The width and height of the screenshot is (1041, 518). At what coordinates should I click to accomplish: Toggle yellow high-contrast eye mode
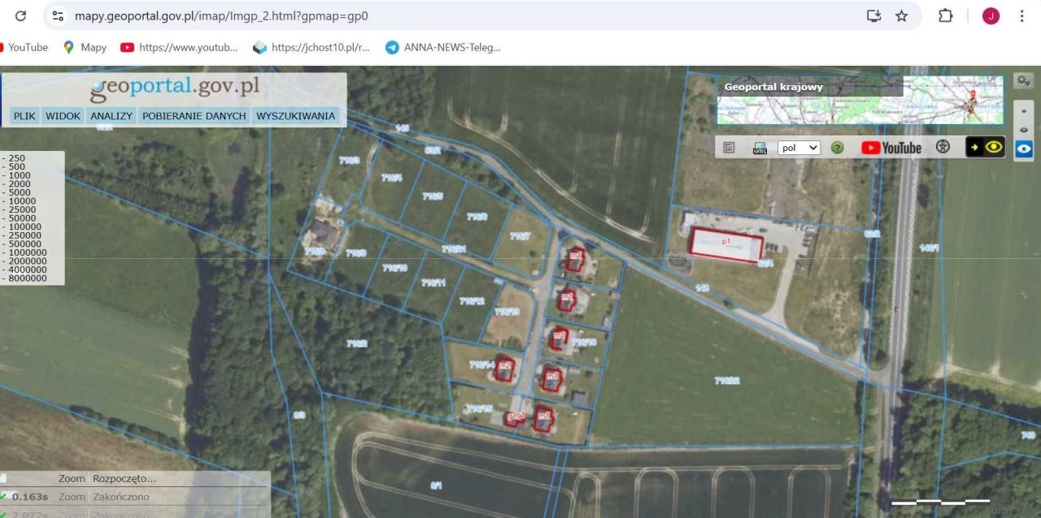985,147
